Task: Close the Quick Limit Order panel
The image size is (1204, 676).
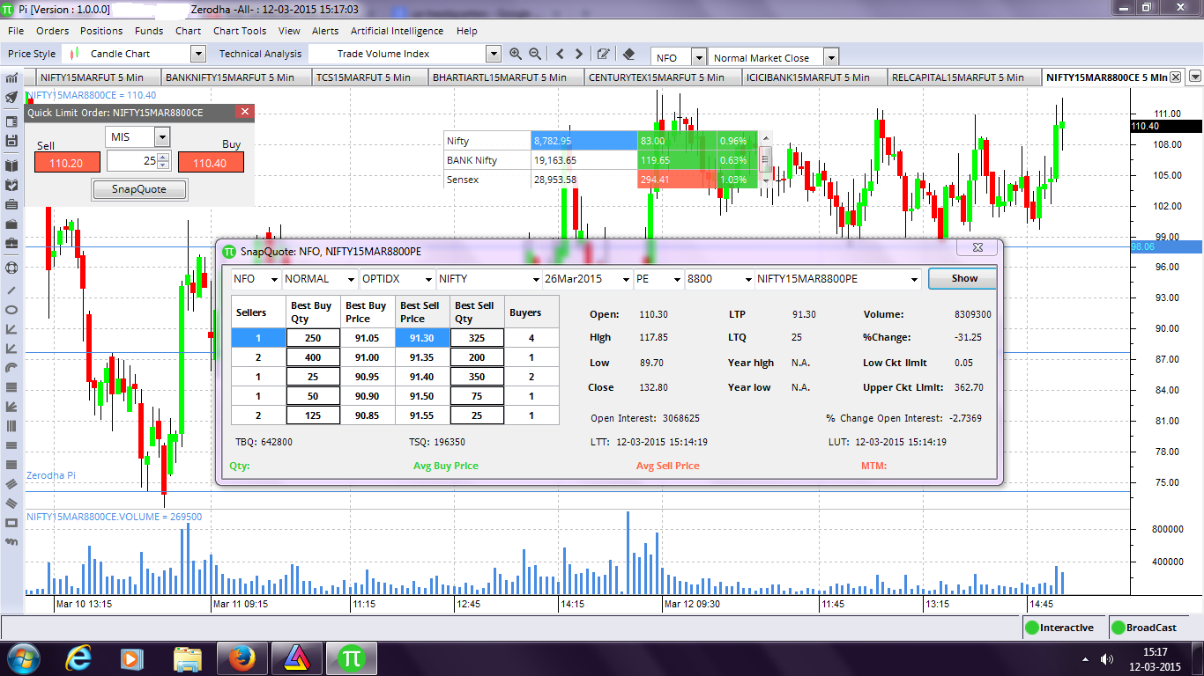Action: tap(246, 112)
